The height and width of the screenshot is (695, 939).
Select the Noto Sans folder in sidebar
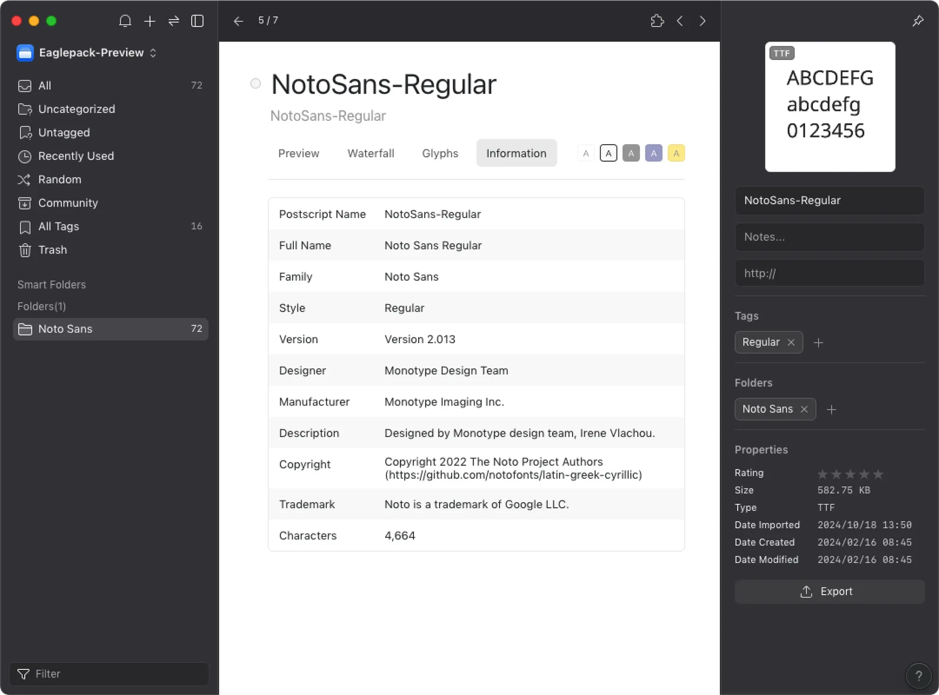click(110, 329)
